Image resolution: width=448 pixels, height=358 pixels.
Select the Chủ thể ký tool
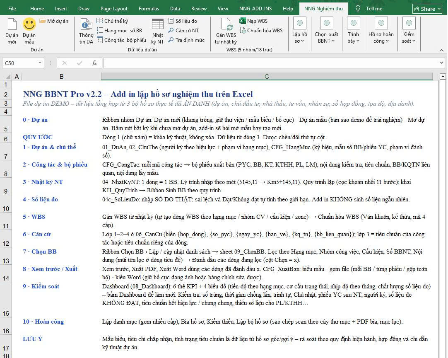coord(112,21)
